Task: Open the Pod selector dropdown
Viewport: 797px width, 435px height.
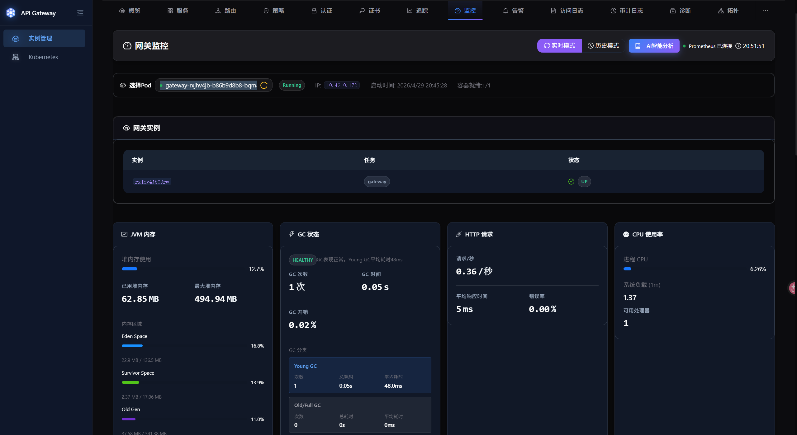Action: pos(213,85)
